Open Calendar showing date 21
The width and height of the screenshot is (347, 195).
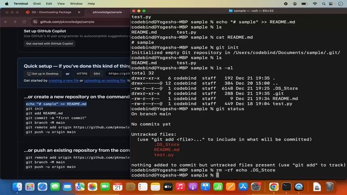click(x=118, y=187)
